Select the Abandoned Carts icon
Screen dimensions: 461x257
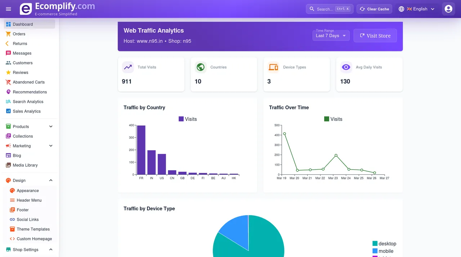coord(8,82)
